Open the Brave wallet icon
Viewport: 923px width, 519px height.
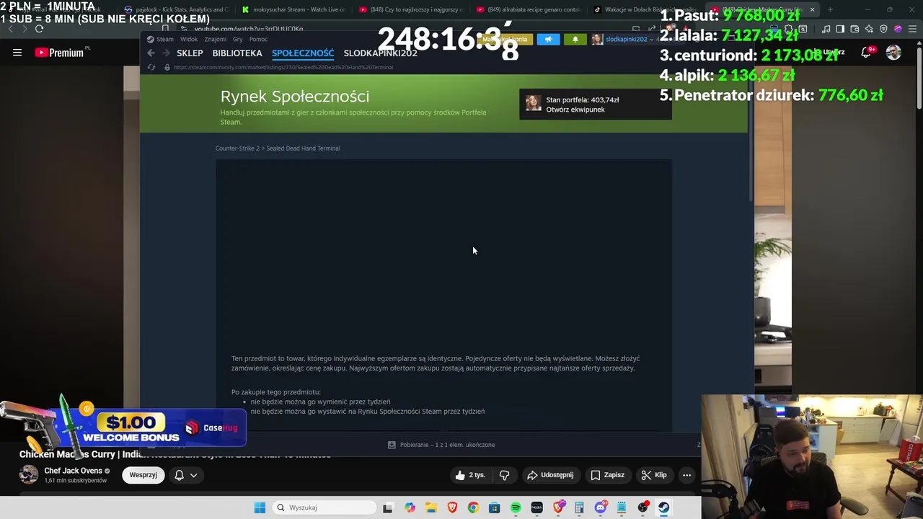(x=854, y=29)
